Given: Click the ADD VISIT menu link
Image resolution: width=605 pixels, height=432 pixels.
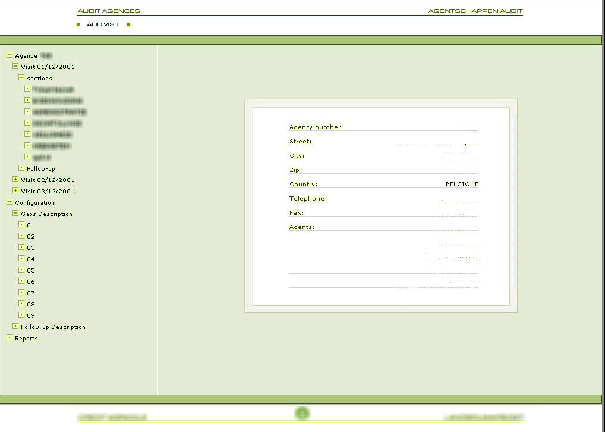Looking at the screenshot, I should [x=103, y=24].
